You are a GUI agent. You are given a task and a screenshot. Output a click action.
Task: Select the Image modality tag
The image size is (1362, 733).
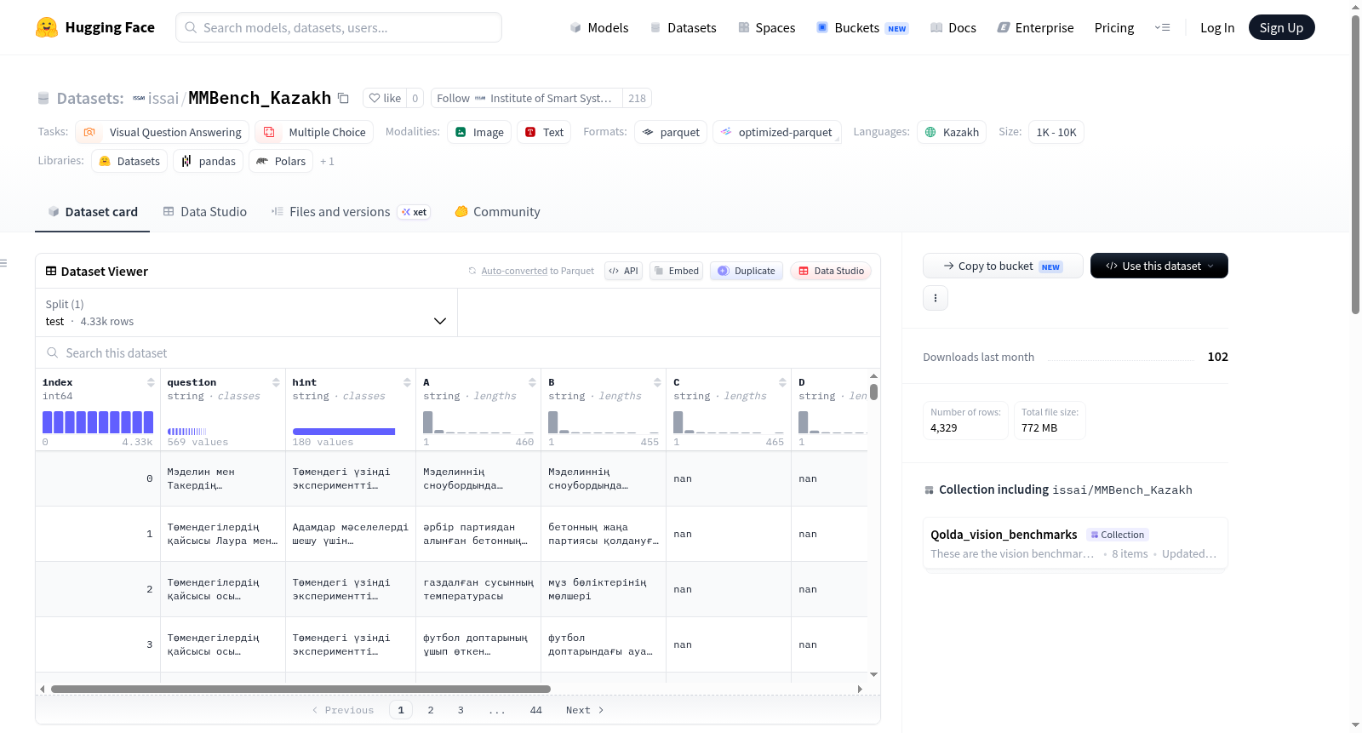point(479,132)
